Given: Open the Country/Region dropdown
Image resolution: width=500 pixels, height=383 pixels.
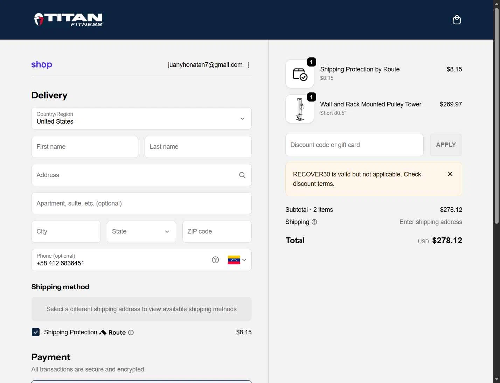Looking at the screenshot, I should coord(141,118).
